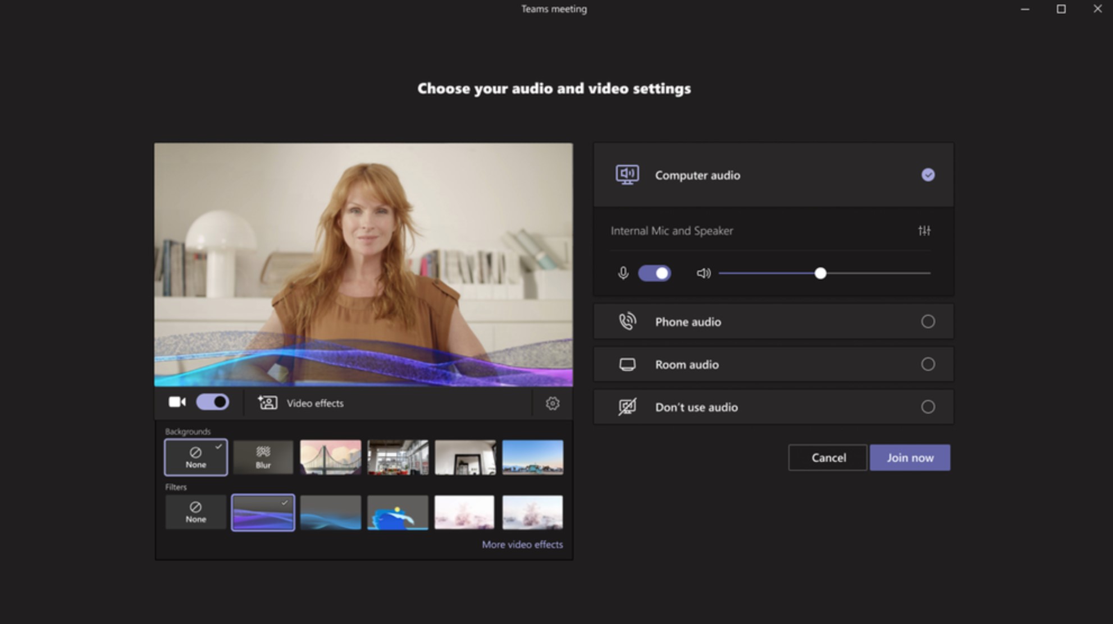Select the Room audio radio button
The width and height of the screenshot is (1113, 624).
click(x=927, y=364)
